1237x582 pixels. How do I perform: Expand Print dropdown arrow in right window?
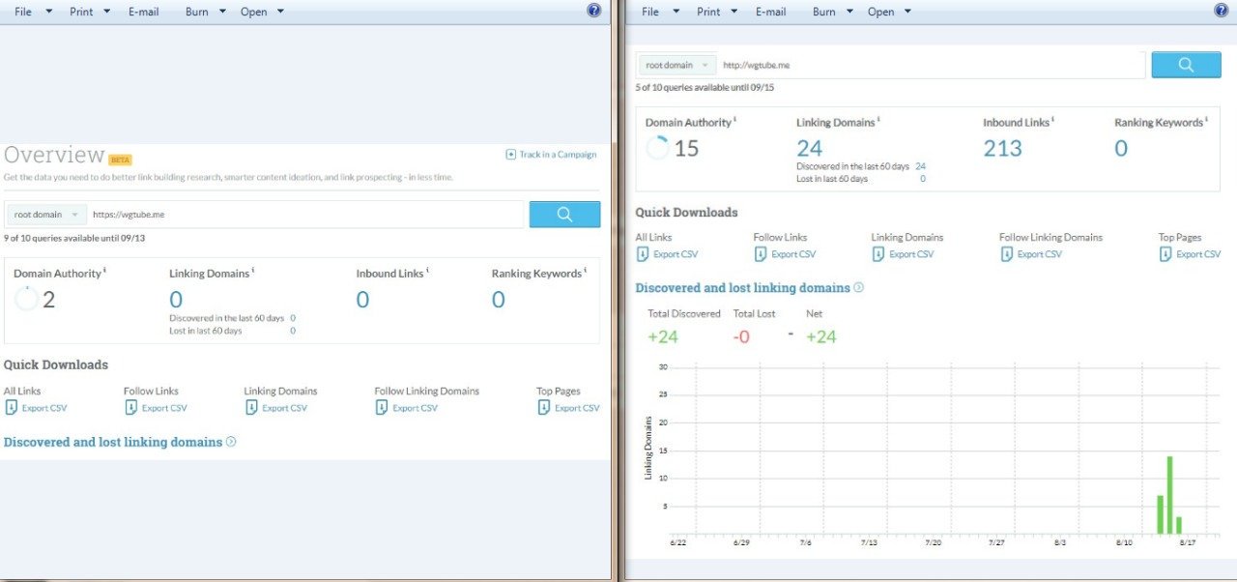click(734, 12)
